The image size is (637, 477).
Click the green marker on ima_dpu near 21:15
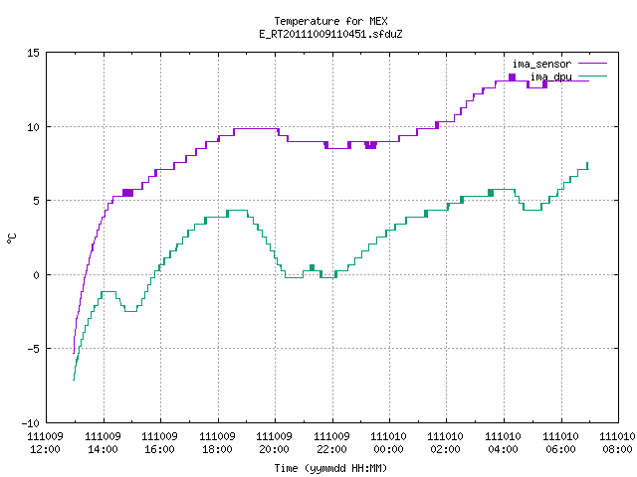click(x=312, y=267)
